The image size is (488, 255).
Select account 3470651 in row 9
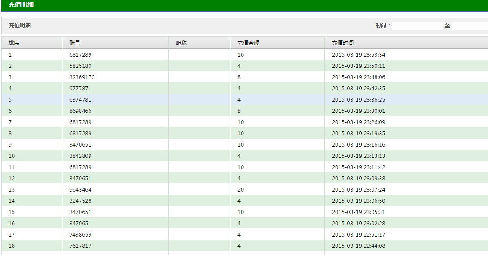[81, 145]
